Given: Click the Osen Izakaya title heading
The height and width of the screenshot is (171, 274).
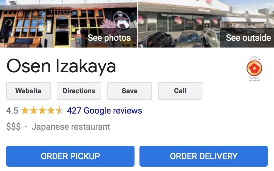Looking at the screenshot, I should [x=61, y=66].
